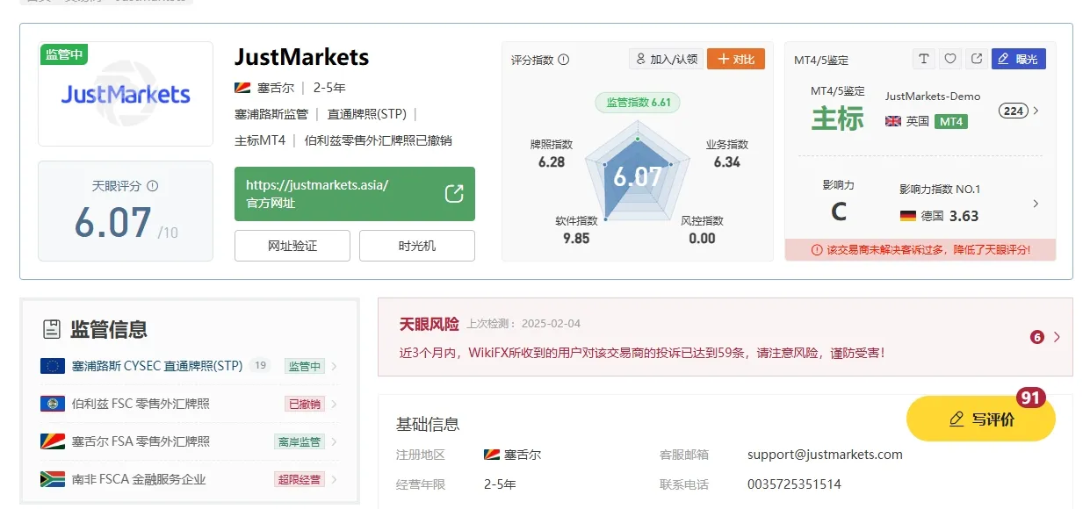Viewport: 1090px width, 509px height.
Task: Click support@justmarkets.com email address
Action: pos(825,455)
